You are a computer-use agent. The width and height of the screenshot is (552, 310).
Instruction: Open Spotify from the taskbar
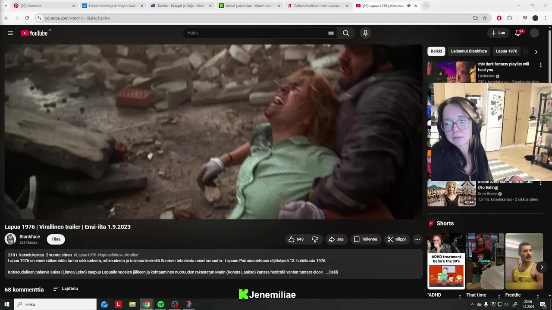coord(160,304)
